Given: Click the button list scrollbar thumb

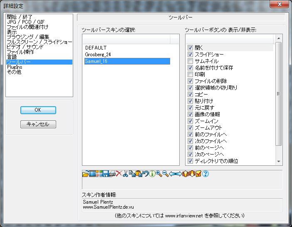Looking at the screenshot, I should pyautogui.click(x=278, y=94).
